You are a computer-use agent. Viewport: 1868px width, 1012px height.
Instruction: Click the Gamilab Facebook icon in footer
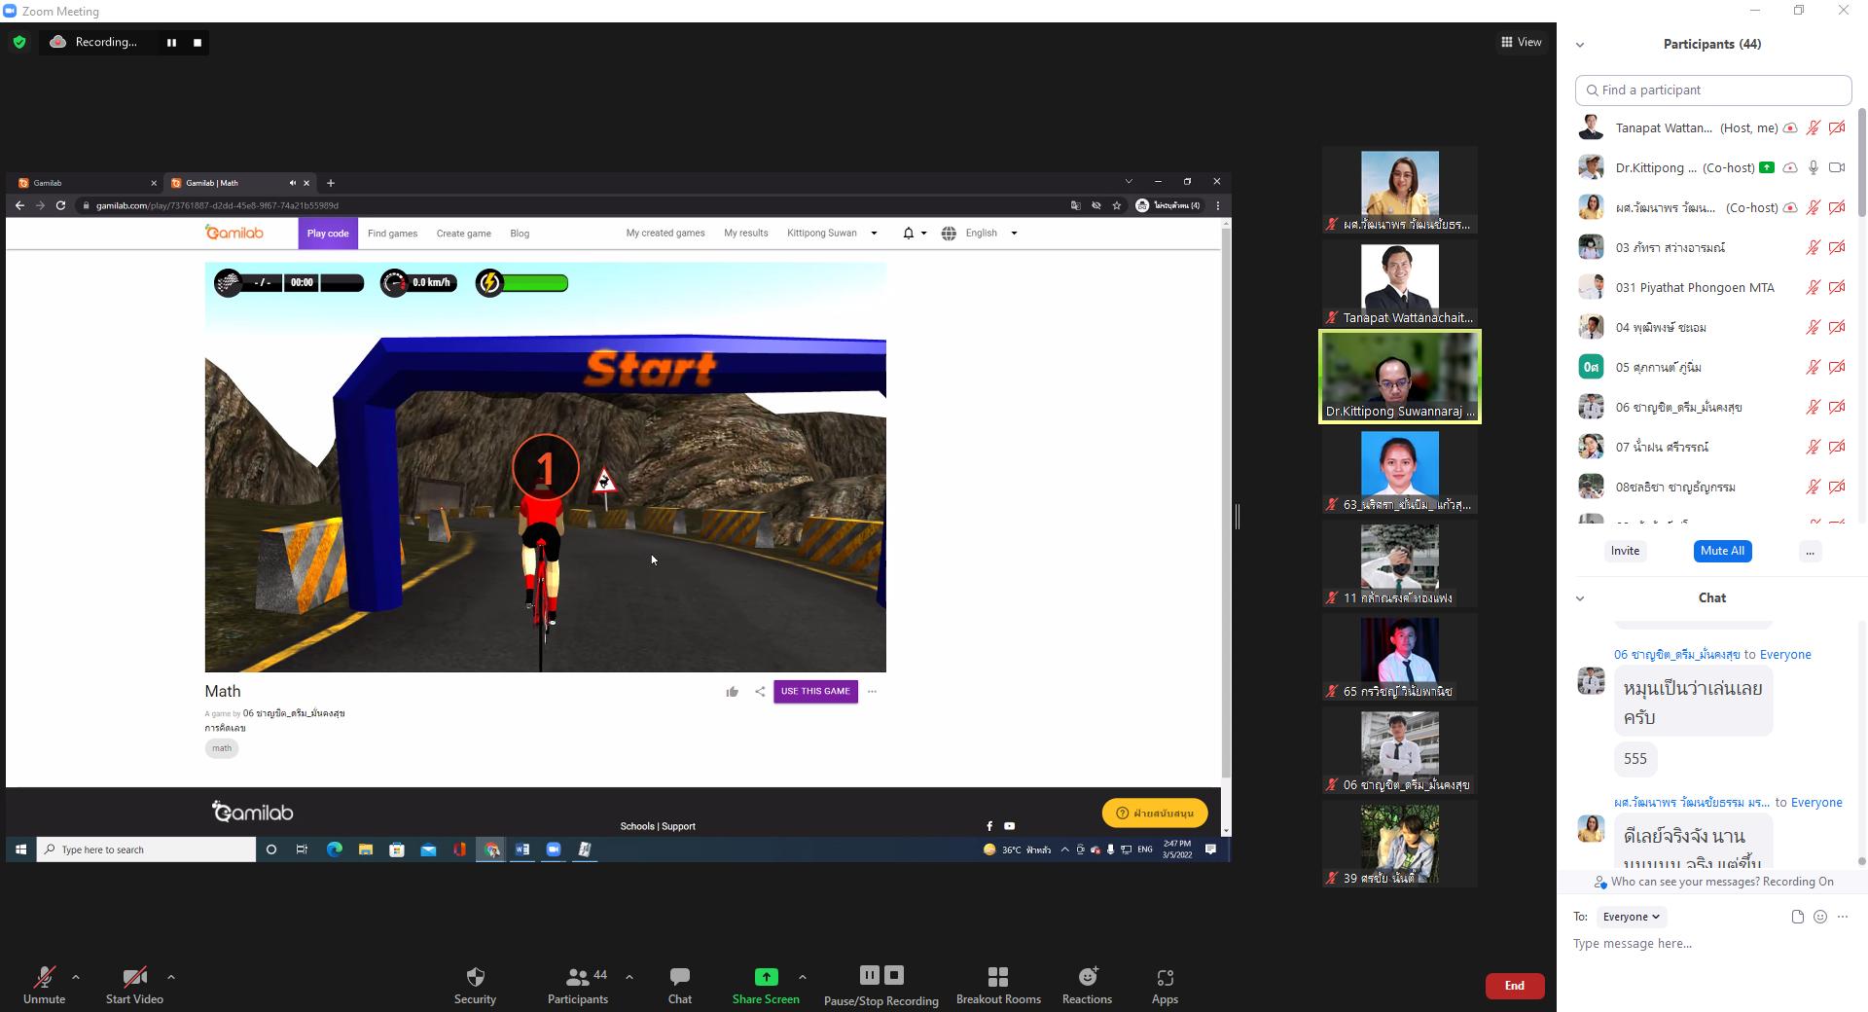[989, 826]
